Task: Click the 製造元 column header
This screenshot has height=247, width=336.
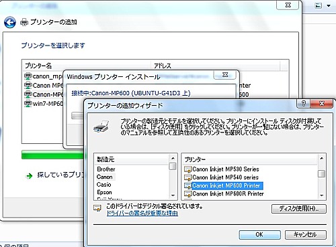Action: point(132,159)
